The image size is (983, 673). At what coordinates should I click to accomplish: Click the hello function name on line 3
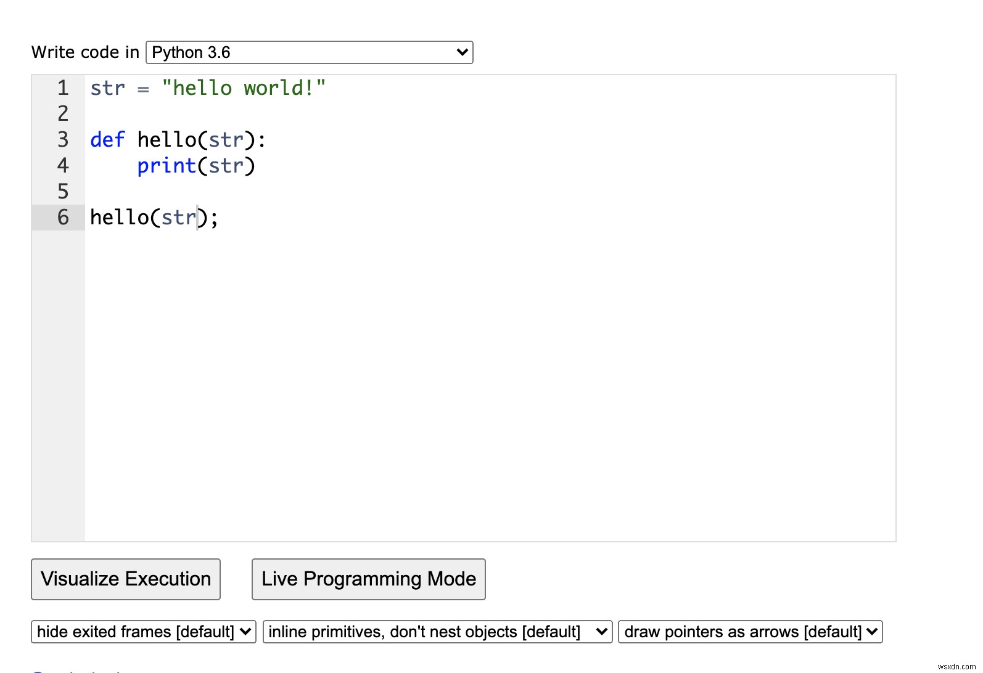(x=167, y=140)
